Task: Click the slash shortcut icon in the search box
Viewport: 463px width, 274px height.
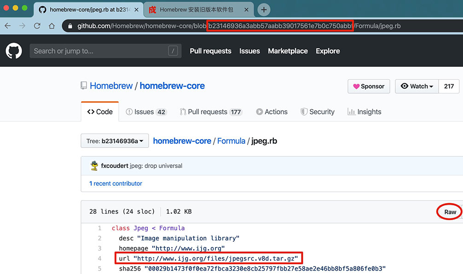Action: 173,51
